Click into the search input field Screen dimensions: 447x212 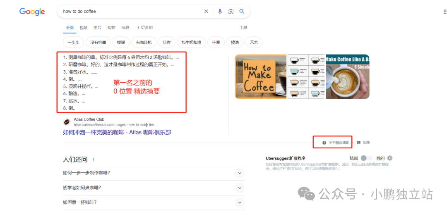(x=131, y=12)
